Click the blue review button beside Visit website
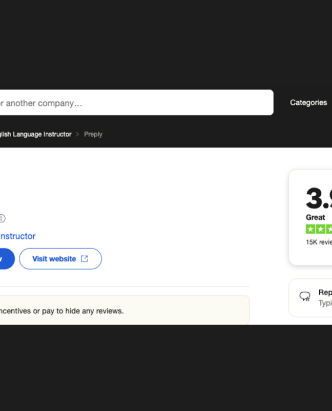332x411 pixels. click(x=7, y=259)
